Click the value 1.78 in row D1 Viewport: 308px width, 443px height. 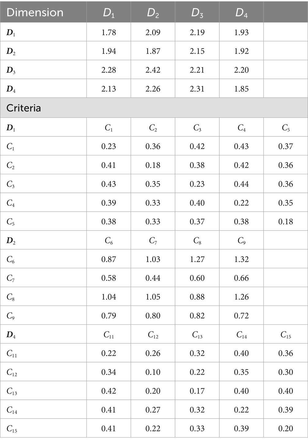[109, 32]
